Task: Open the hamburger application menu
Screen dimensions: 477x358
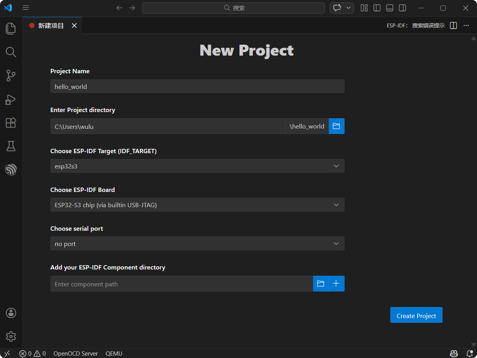Action: (26, 8)
